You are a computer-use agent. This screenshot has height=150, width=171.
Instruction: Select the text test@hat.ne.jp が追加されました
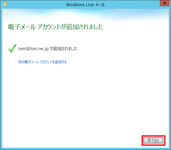(x=48, y=48)
